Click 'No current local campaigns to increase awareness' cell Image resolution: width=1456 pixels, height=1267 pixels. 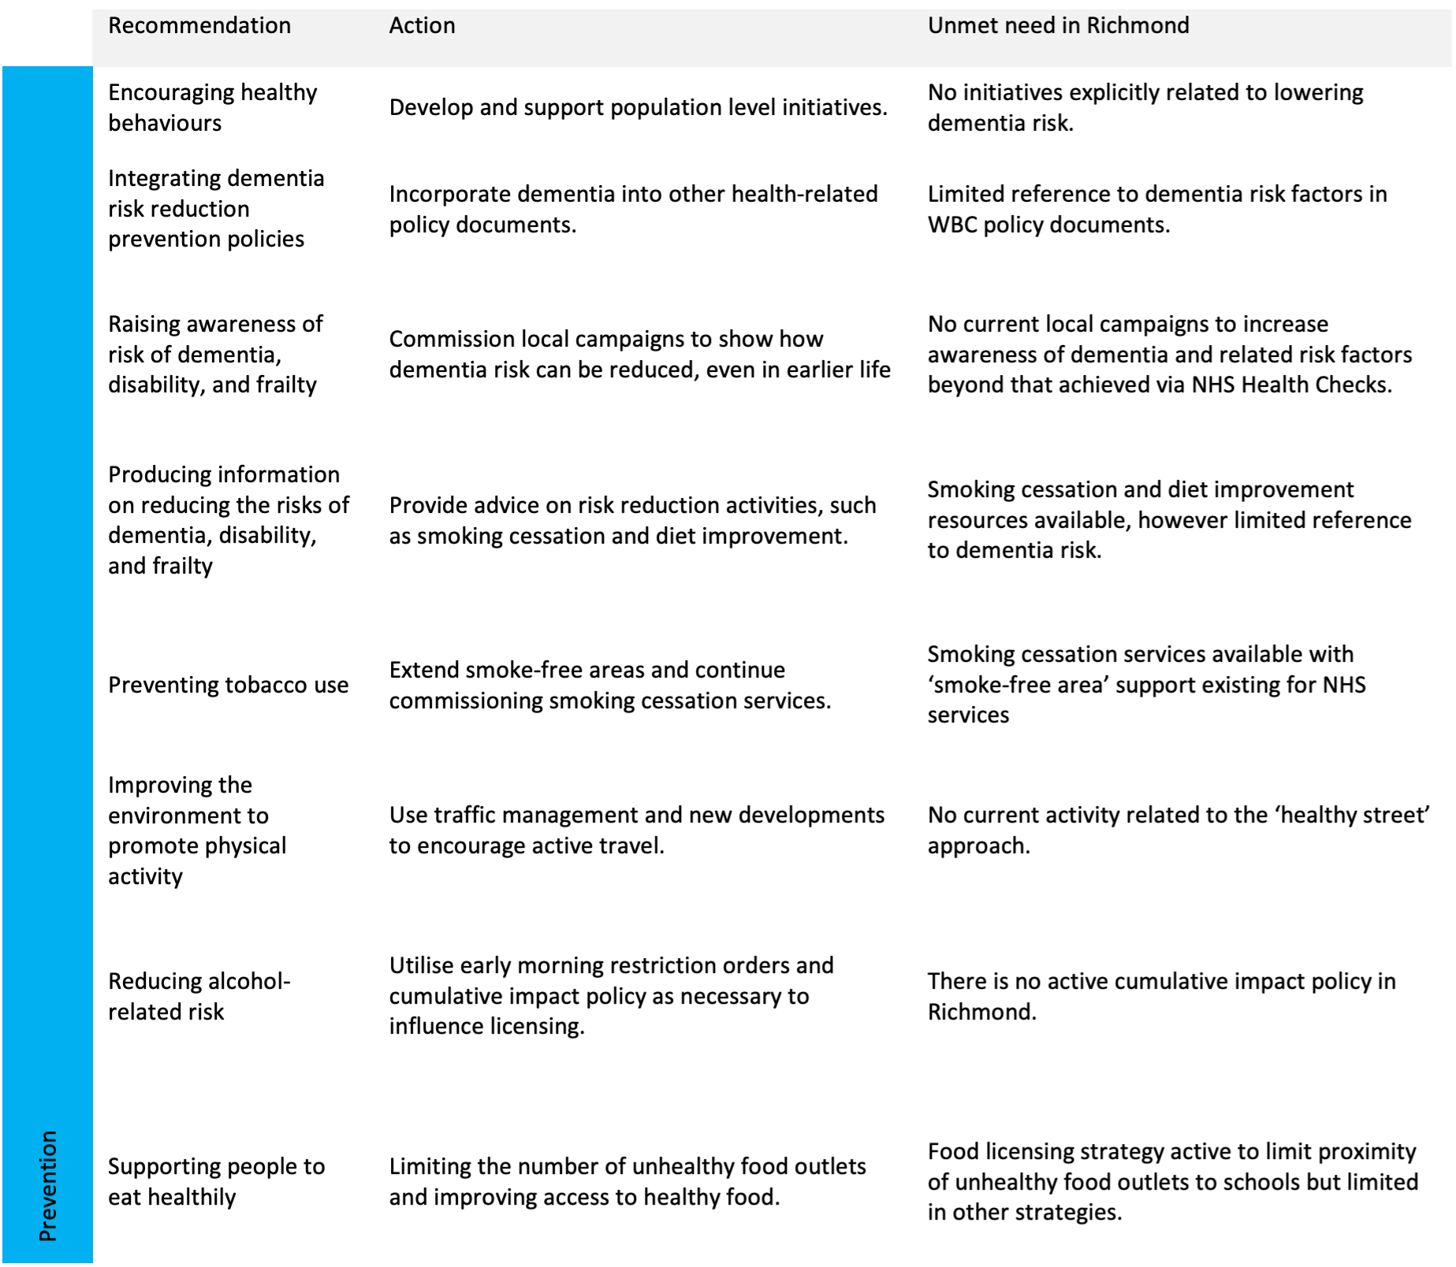[1170, 355]
